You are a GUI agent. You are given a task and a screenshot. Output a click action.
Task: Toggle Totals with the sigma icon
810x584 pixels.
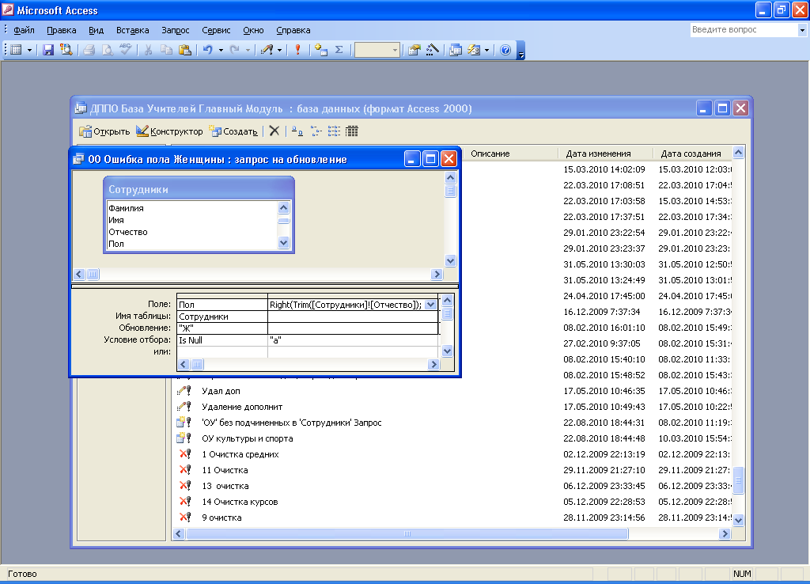coord(339,50)
